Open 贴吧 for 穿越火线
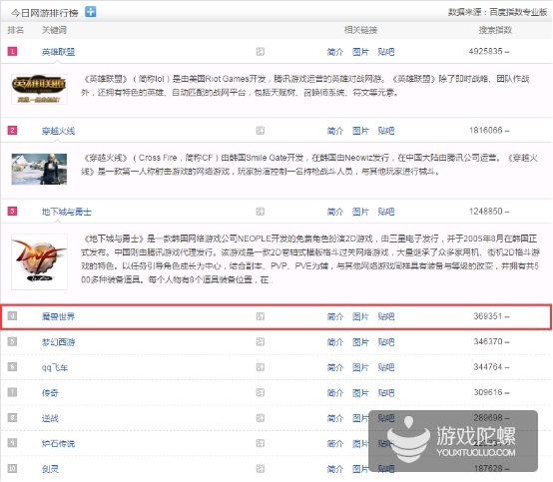This screenshot has height=482, width=553. [386, 131]
